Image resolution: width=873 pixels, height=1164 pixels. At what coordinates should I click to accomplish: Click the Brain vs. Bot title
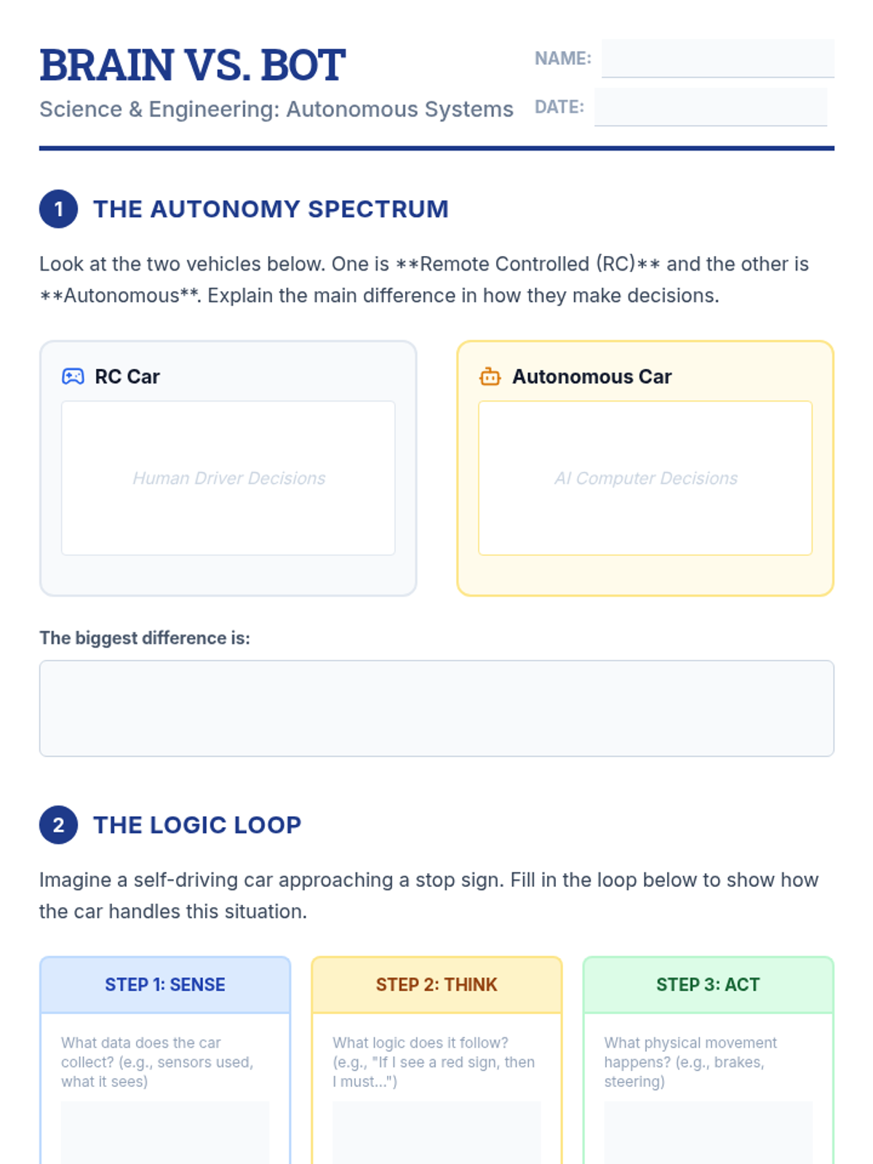[193, 65]
